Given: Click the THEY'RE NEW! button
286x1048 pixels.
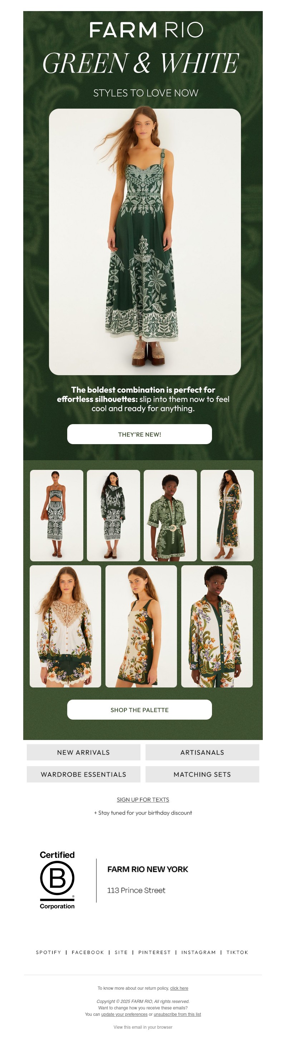Looking at the screenshot, I should 139,434.
